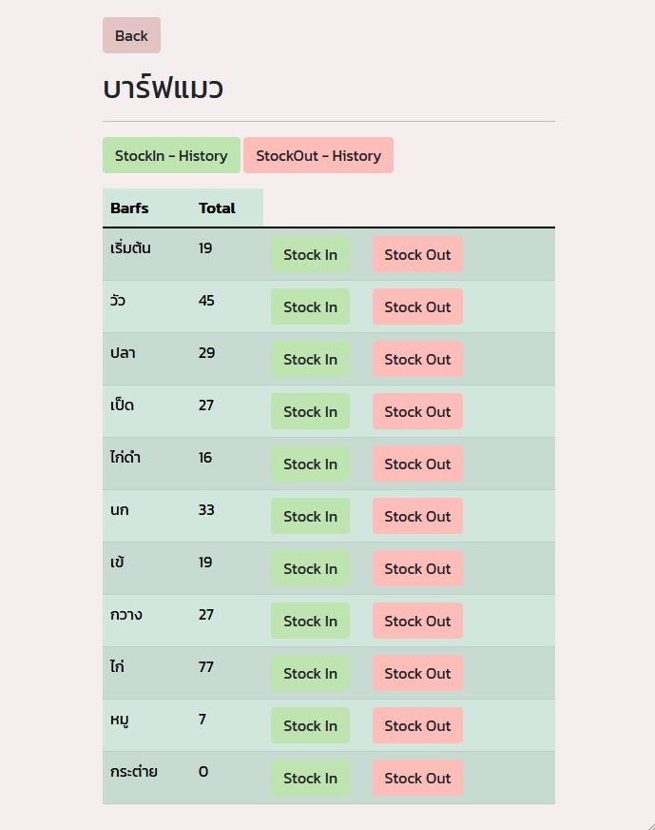
Task: Click Stock Out for นก
Action: pyautogui.click(x=417, y=516)
